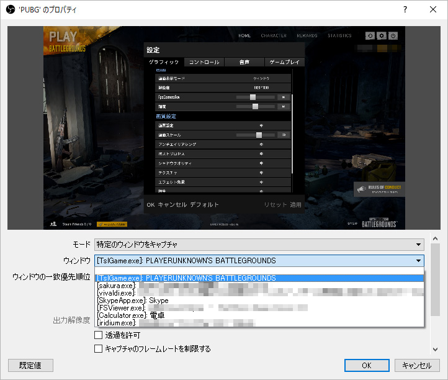This screenshot has height=380, width=448.
Task: Switch to ゲームプレイ tab in preview
Action: tap(284, 62)
